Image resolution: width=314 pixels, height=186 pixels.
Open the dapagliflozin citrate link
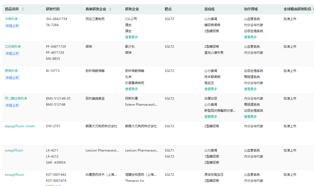[x=20, y=126]
